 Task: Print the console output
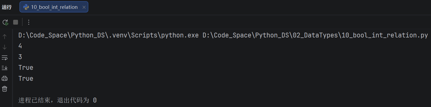pos(5,78)
